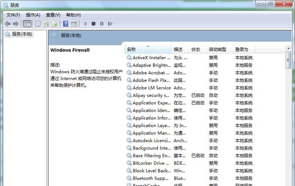295x186 pixels.
Task: Maximize the 服务 window
Action: click(x=271, y=4)
